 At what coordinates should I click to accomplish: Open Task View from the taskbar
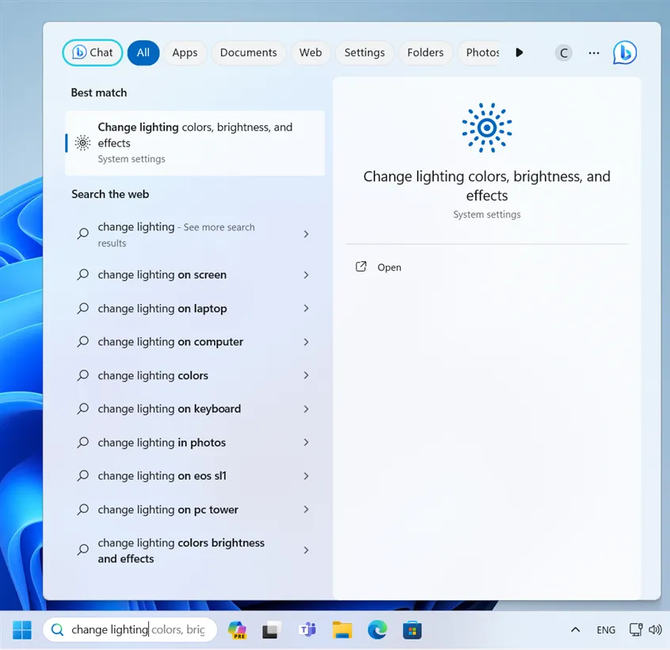[x=272, y=630]
